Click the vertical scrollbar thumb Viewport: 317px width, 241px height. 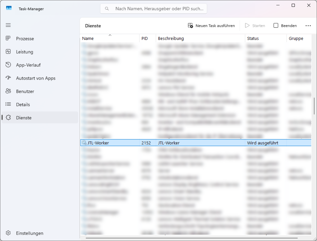tap(314, 106)
